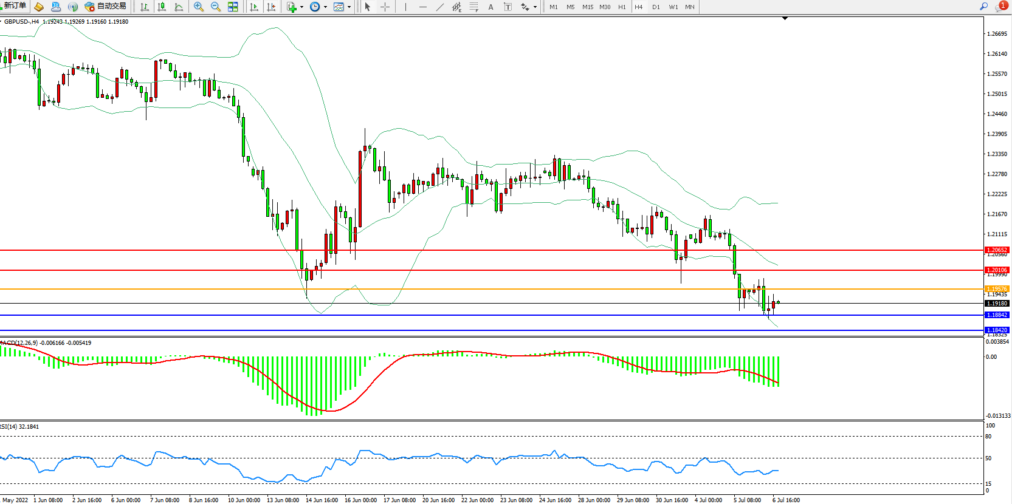Switch chart to candlestick mode
Screen dimensions: 1012x504
(x=162, y=7)
